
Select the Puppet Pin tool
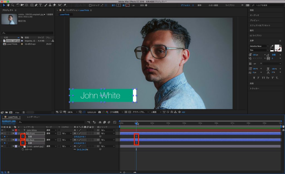65,5
